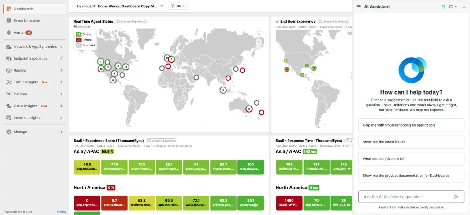Screen dimensions: 470x215
Task: Click the Privacy link
Action: point(61,212)
